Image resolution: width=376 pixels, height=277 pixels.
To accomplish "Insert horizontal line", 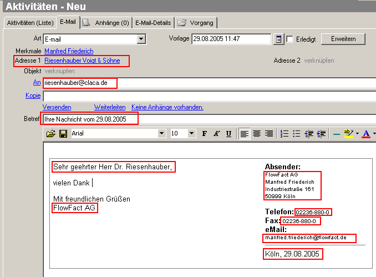I will tap(337, 134).
